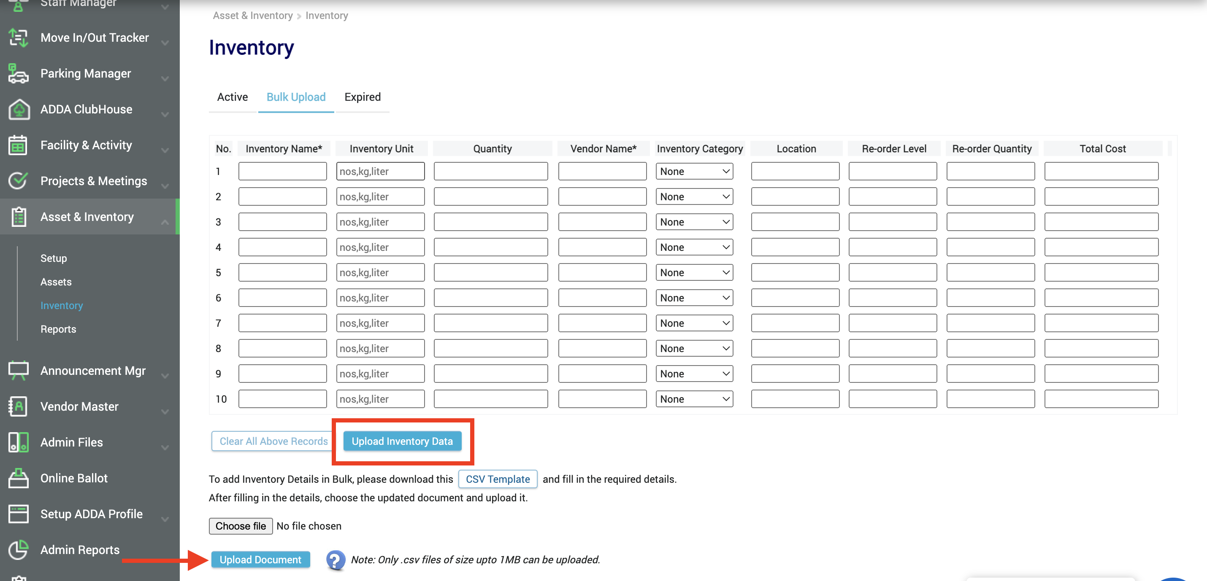1207x581 pixels.
Task: Click the Asset & Inventory clipboard icon
Action: (x=19, y=216)
